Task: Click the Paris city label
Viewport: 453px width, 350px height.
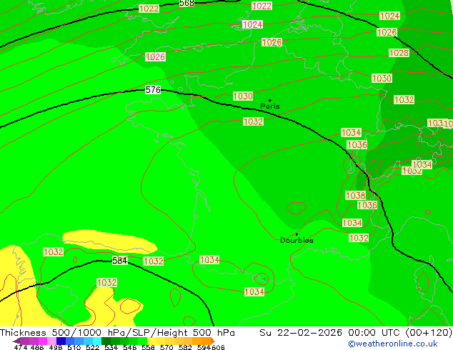Action: point(270,106)
